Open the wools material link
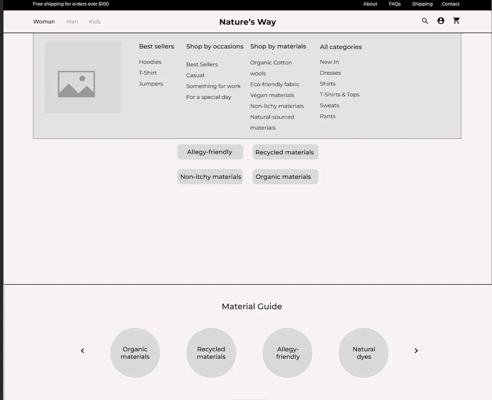The height and width of the screenshot is (400, 492). pos(258,73)
